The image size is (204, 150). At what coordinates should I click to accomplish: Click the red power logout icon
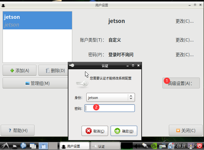pyautogui.click(x=200, y=146)
